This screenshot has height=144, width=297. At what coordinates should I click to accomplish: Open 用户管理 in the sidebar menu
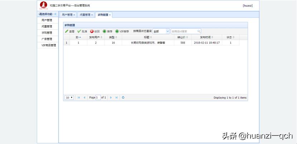tap(47, 20)
